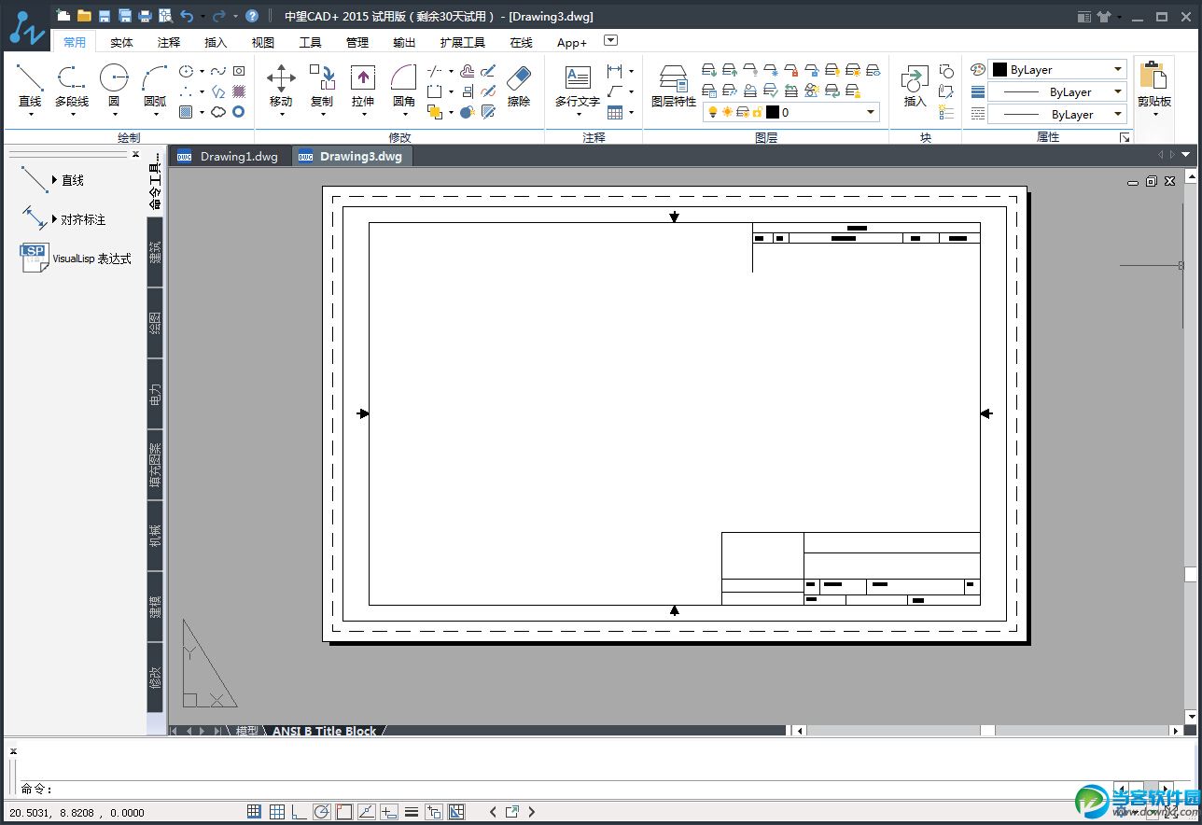Click the help question mark icon
Screen dimensions: 1202x825
(x=251, y=16)
